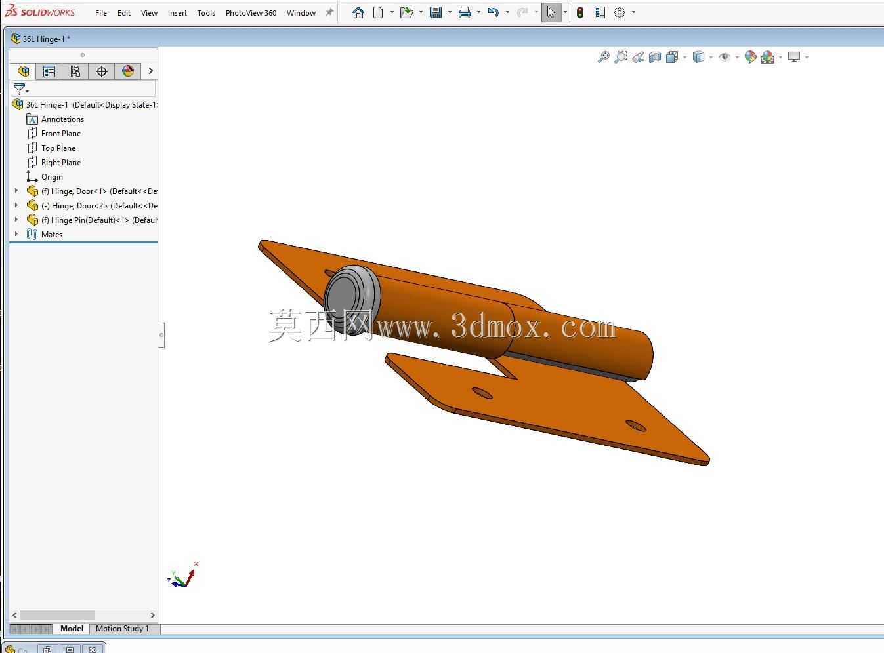Switch to FeatureManager design tree tab
This screenshot has height=653, width=884.
point(23,71)
